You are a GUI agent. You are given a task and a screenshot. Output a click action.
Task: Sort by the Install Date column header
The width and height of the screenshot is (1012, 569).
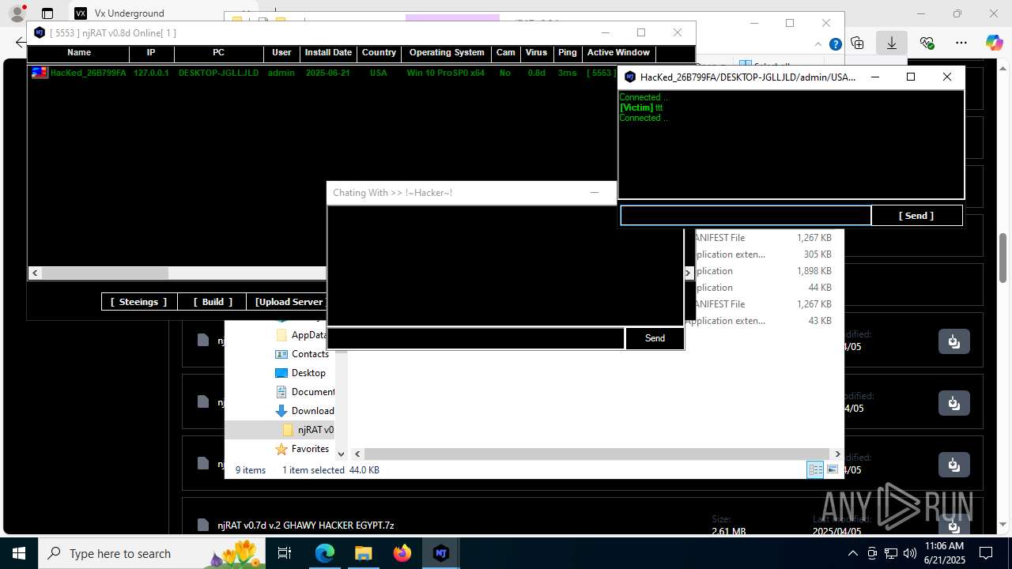point(328,53)
